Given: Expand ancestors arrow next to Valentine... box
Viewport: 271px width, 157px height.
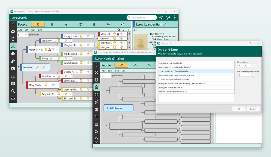Looking at the screenshot, I should [129, 43].
